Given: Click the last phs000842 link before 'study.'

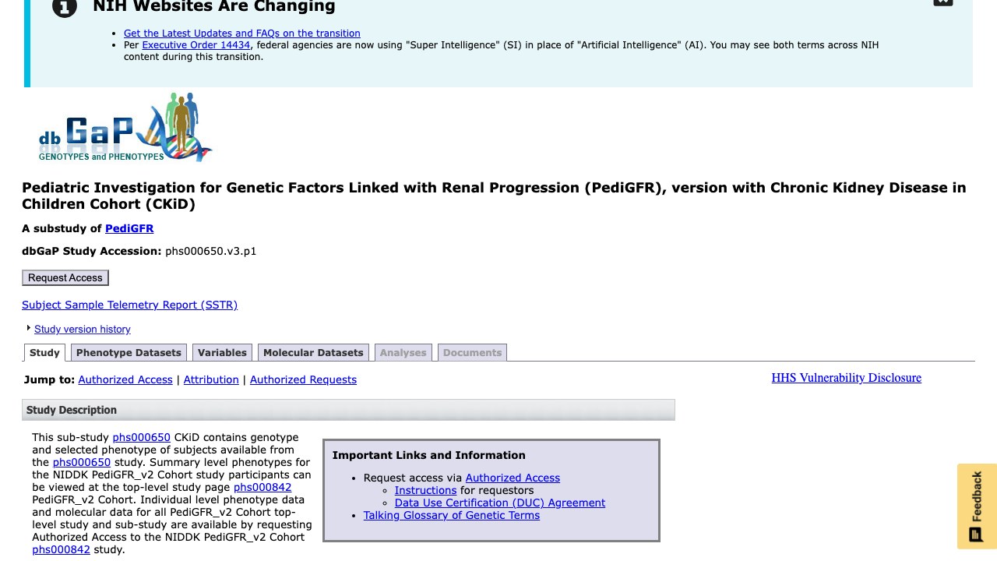Looking at the screenshot, I should tap(61, 549).
